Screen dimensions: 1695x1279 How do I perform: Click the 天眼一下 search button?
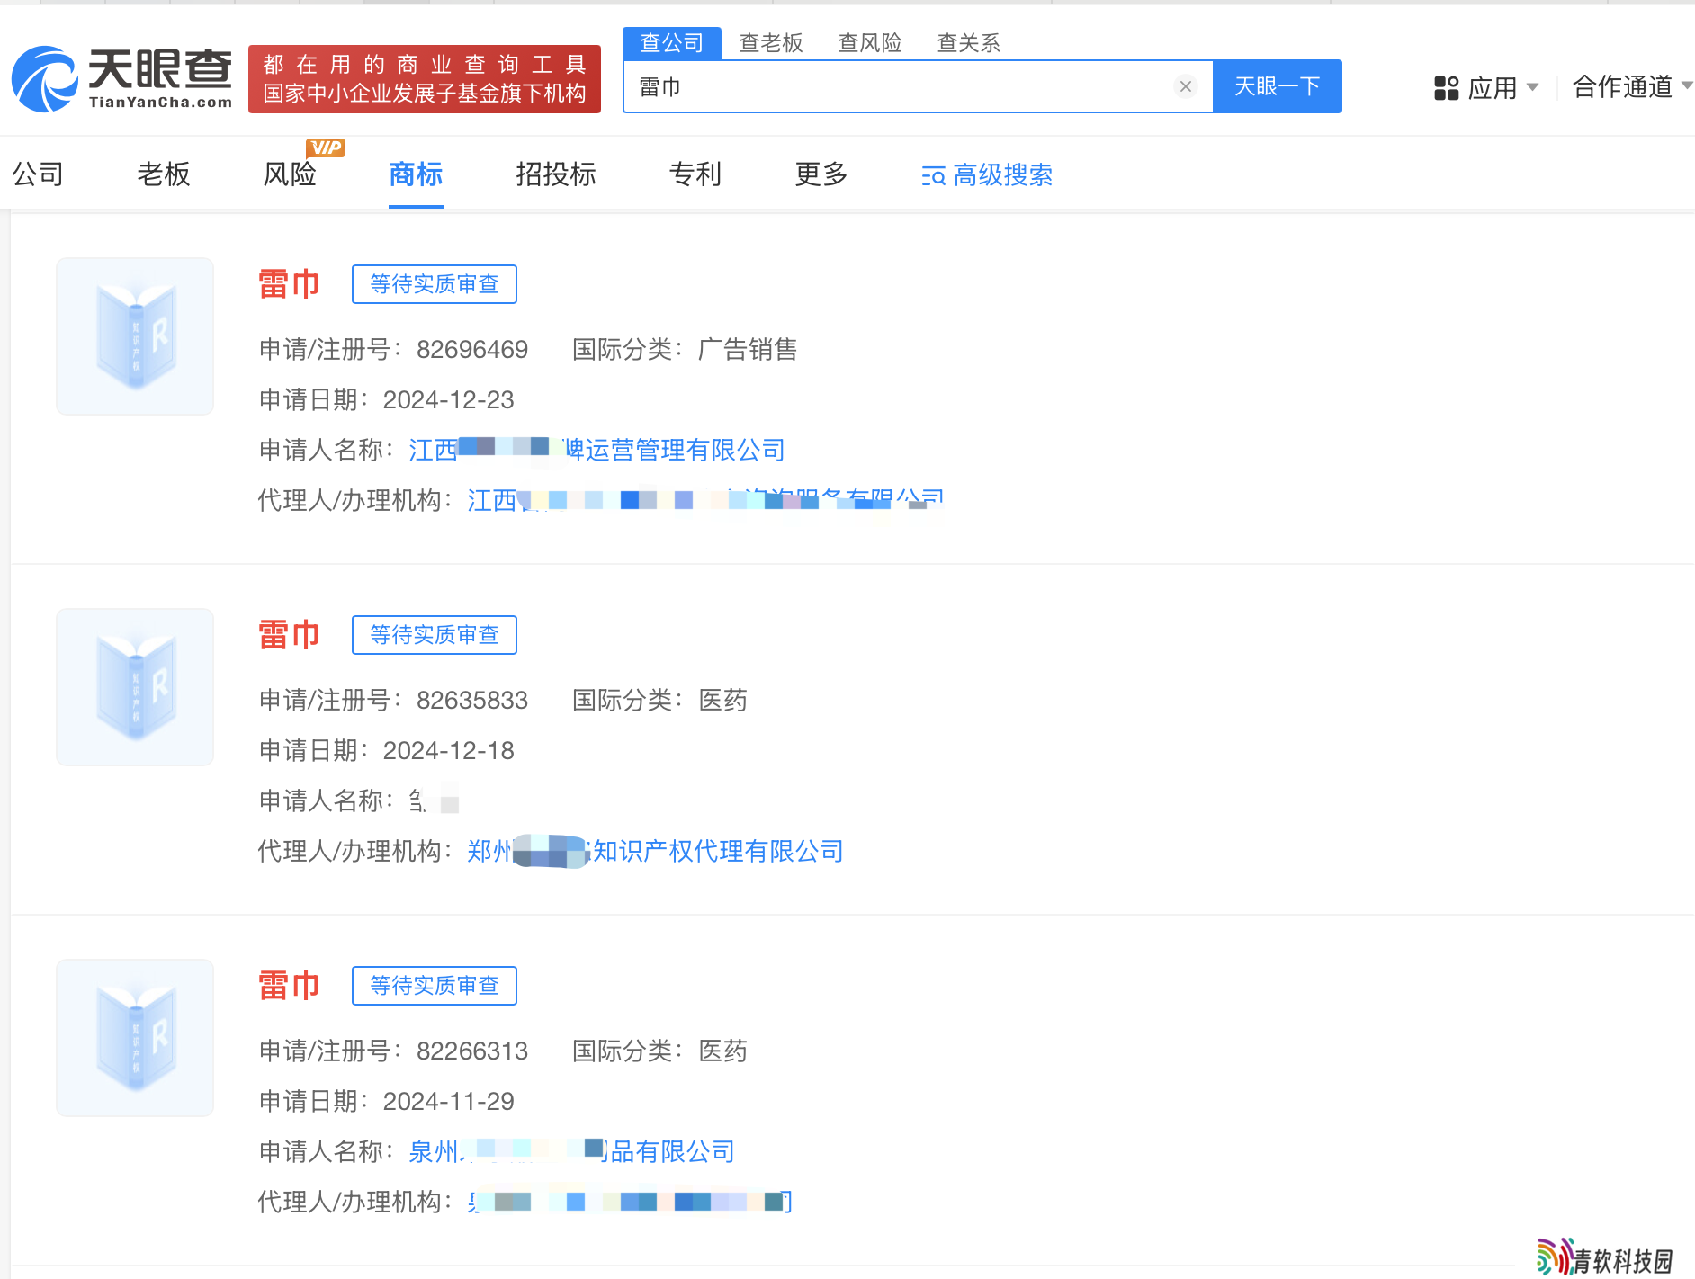click(x=1277, y=86)
